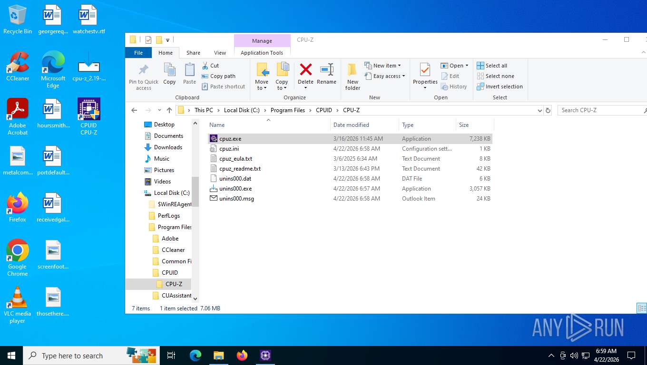Screen dimensions: 647x365
Task: Click the Edit ribbon button
Action: coord(450,76)
